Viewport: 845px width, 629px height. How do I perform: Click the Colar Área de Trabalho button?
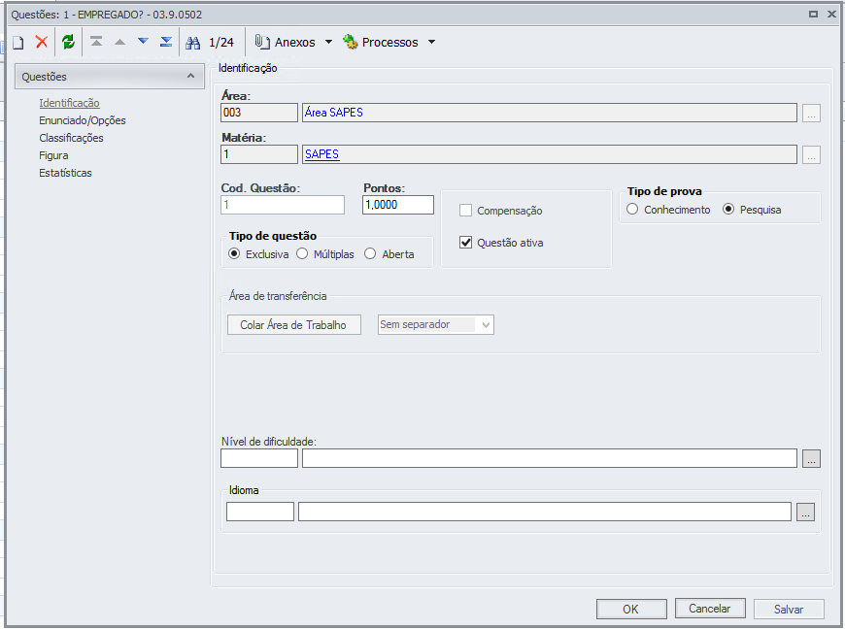point(293,325)
